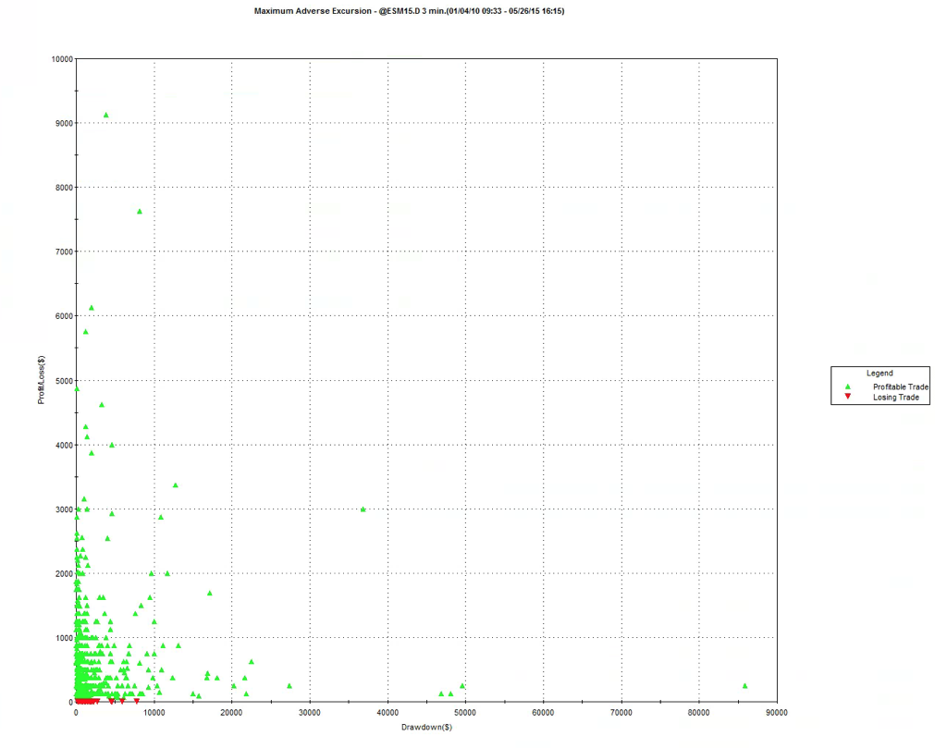Click the 20000 tick on the drawdown axis
This screenshot has height=748, width=935.
(231, 712)
